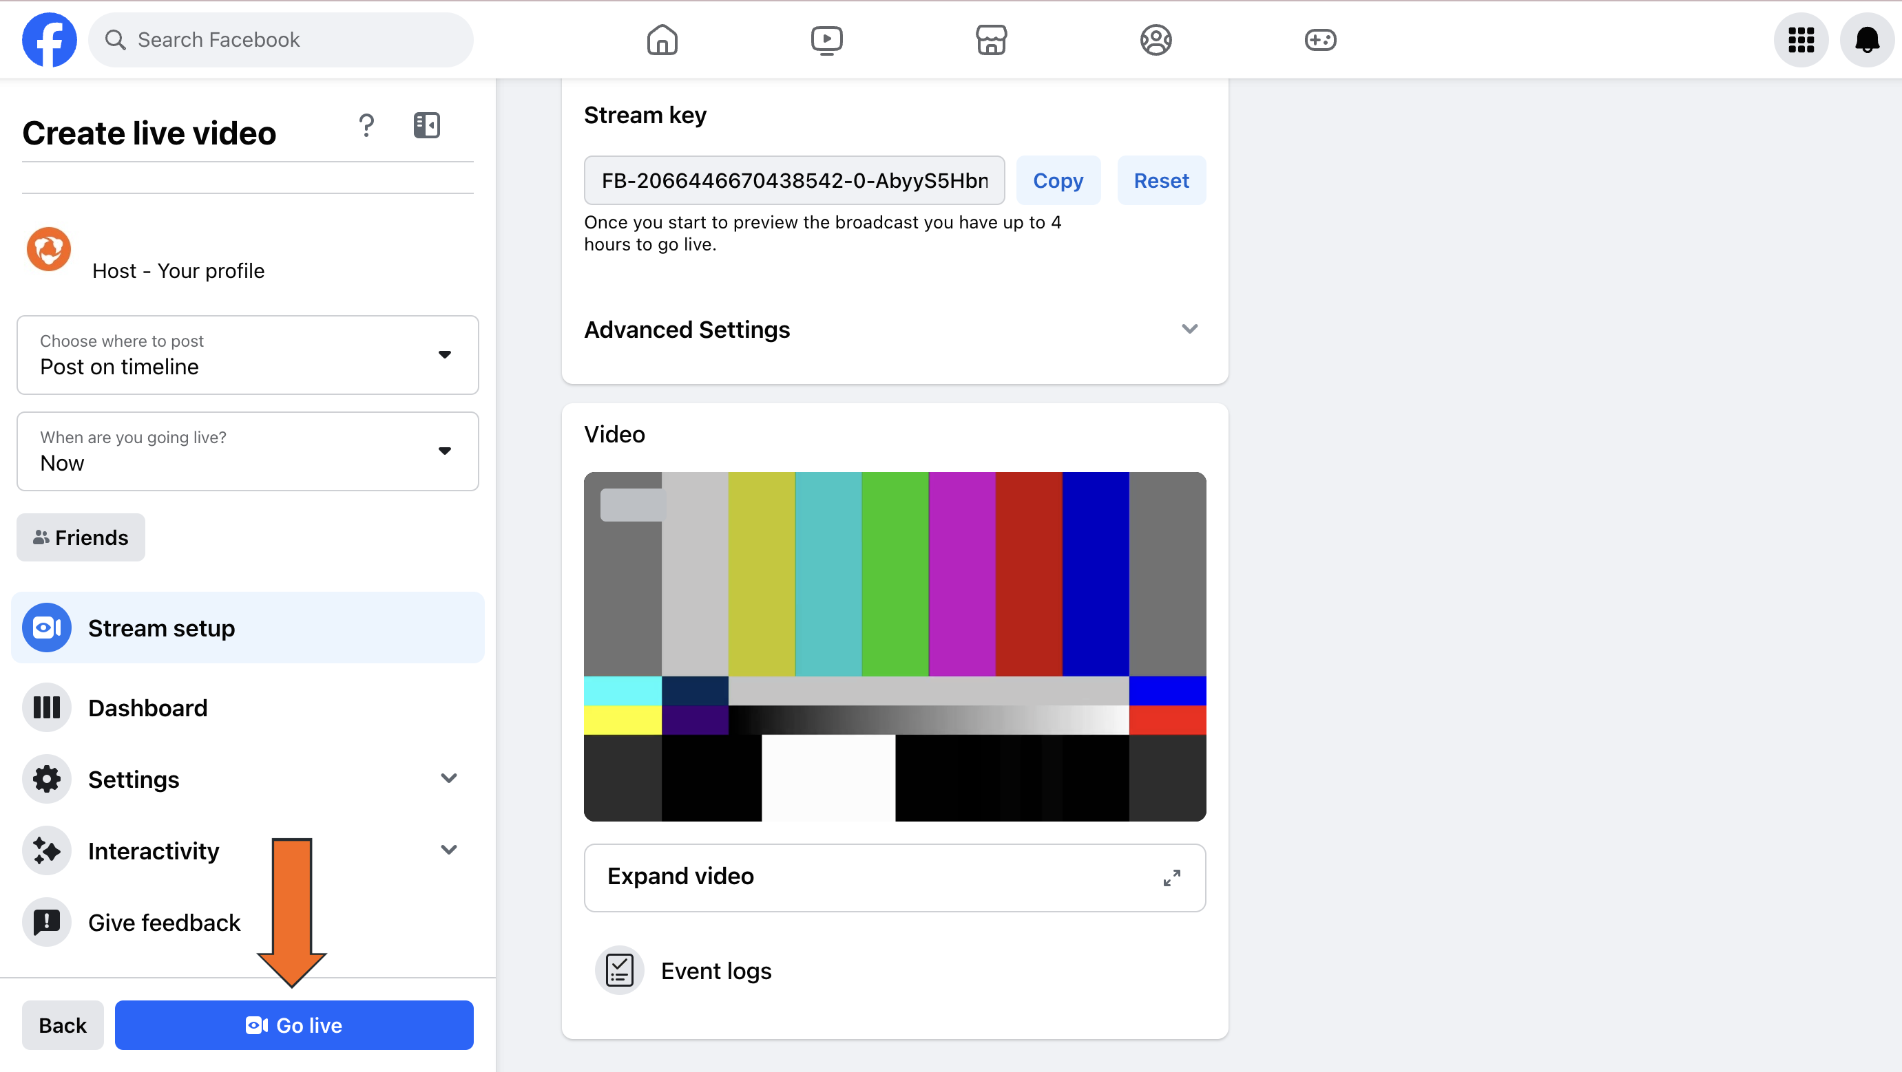Click the Go live button
Screen dimensions: 1902x1072
[x=294, y=1025]
